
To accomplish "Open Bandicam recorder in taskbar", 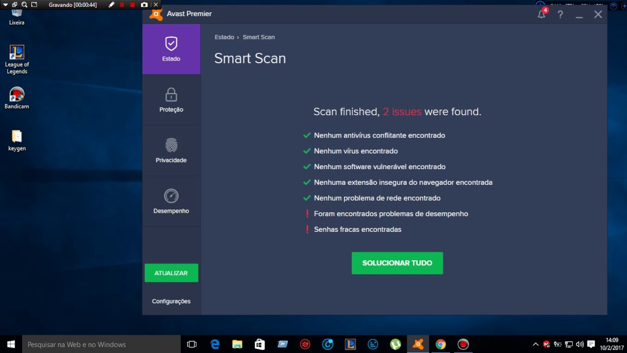I will coord(463,344).
